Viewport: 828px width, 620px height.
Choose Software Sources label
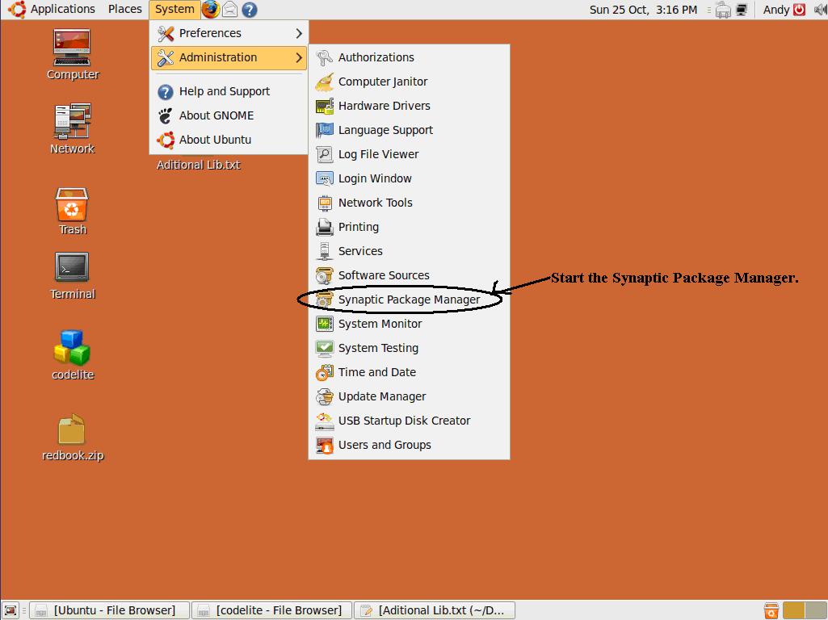[x=384, y=275]
